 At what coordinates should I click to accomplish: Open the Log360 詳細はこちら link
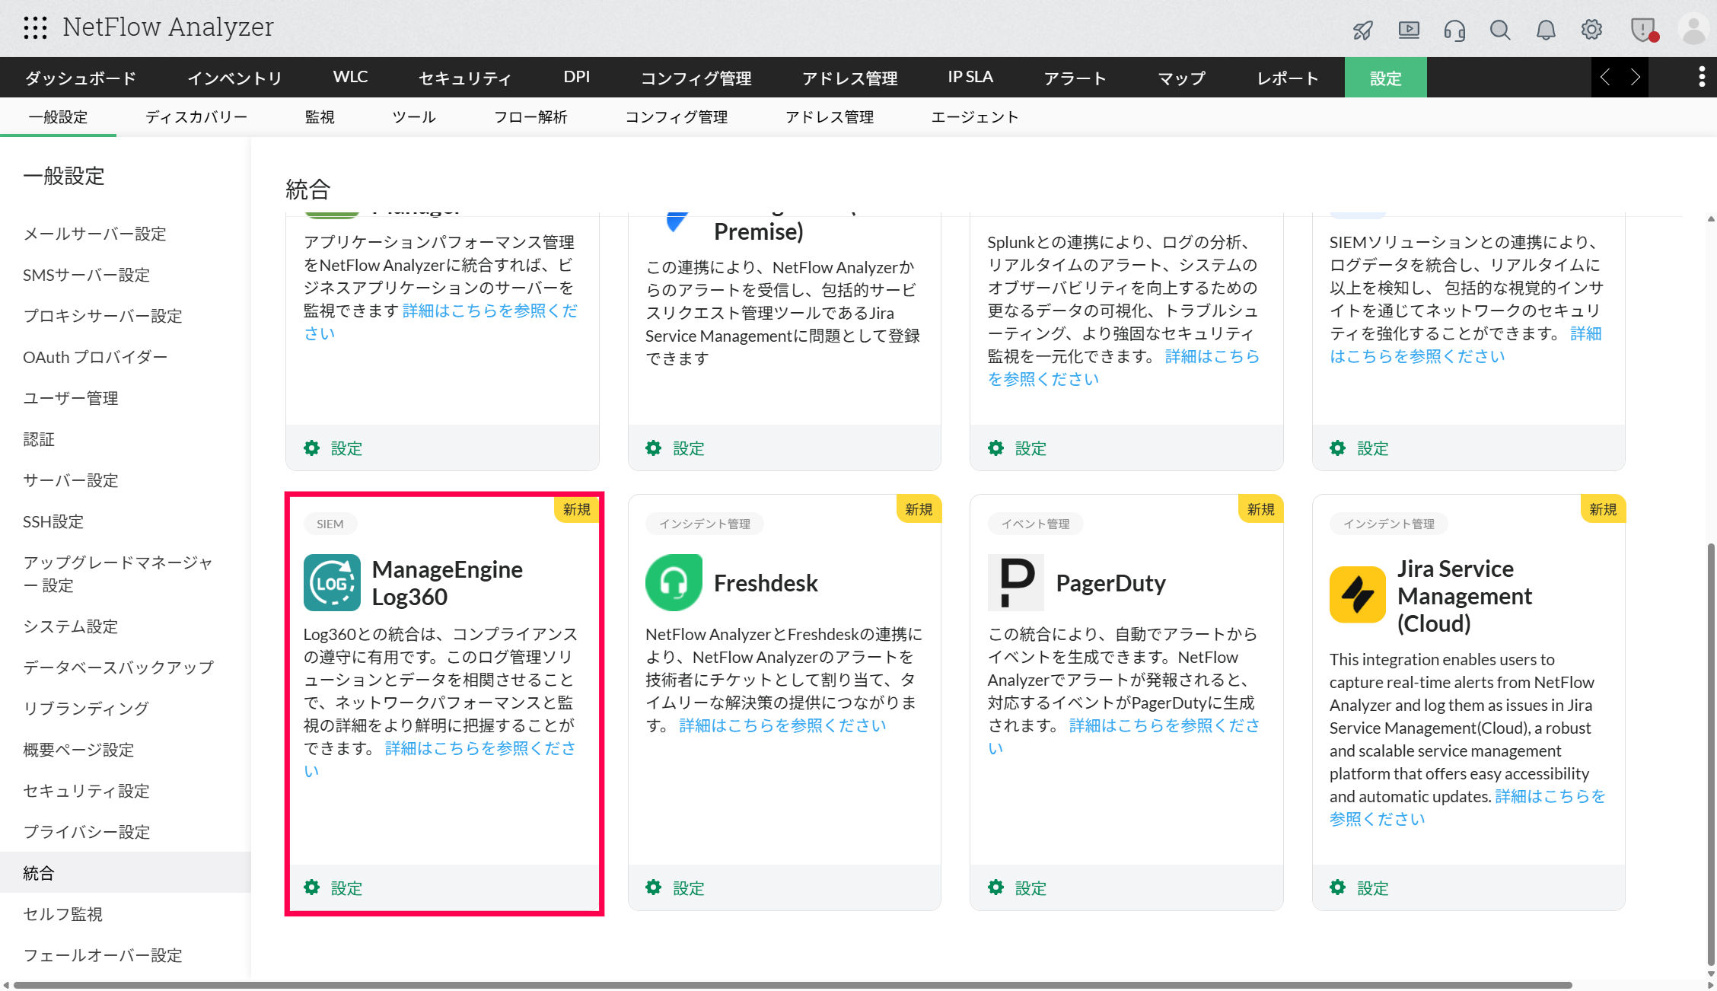click(x=480, y=748)
